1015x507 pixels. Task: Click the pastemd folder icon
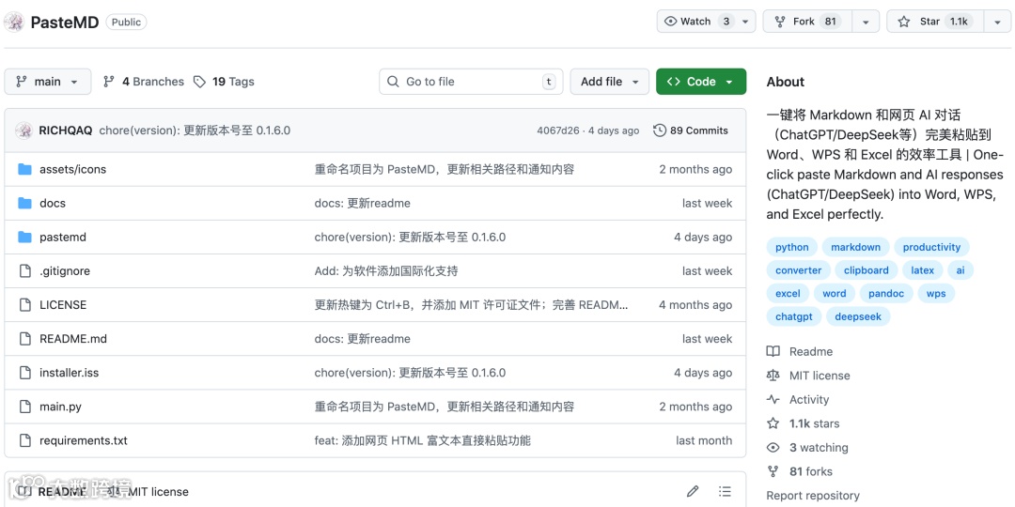coord(24,238)
